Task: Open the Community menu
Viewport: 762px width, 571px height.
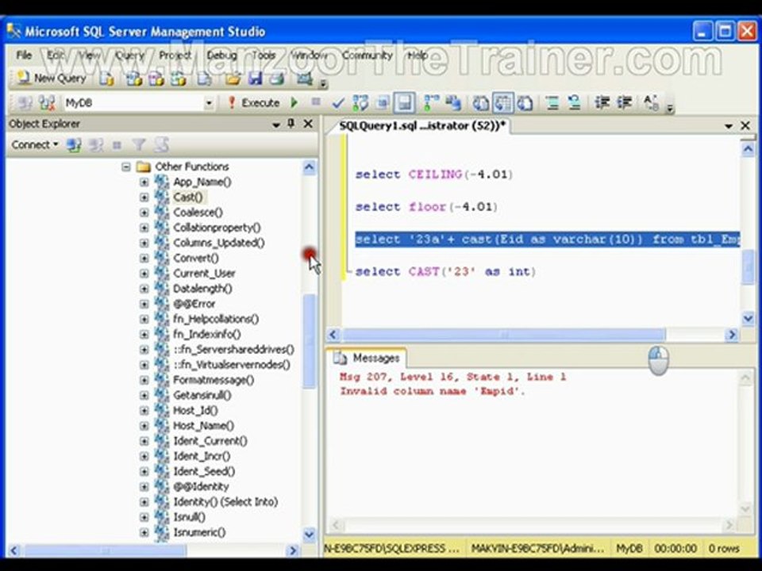Action: click(368, 55)
